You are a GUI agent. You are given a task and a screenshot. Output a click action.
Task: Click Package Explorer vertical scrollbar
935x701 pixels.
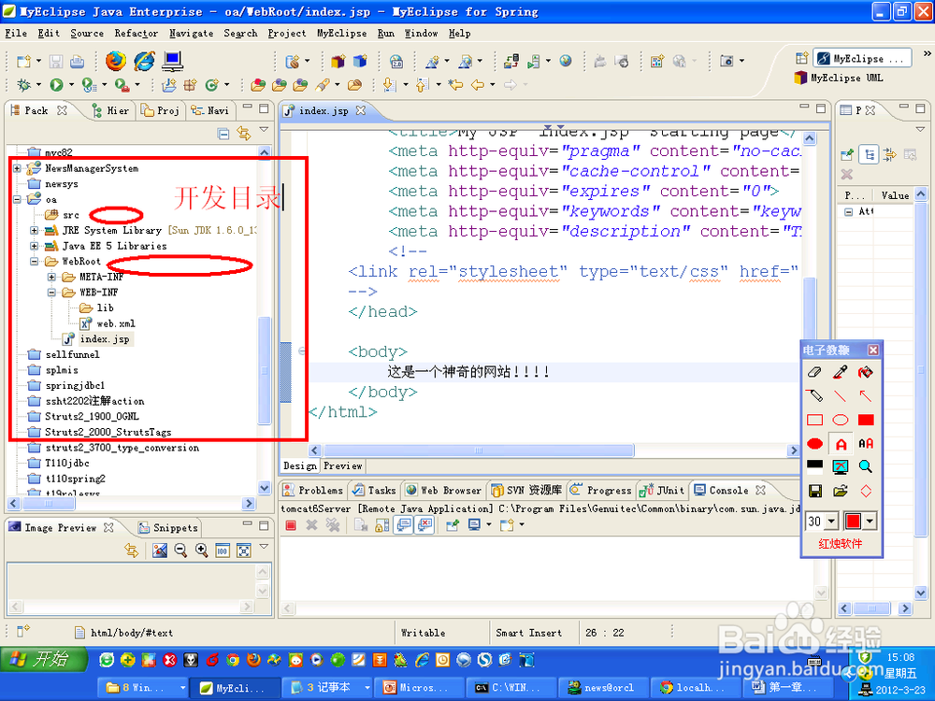[x=265, y=369]
